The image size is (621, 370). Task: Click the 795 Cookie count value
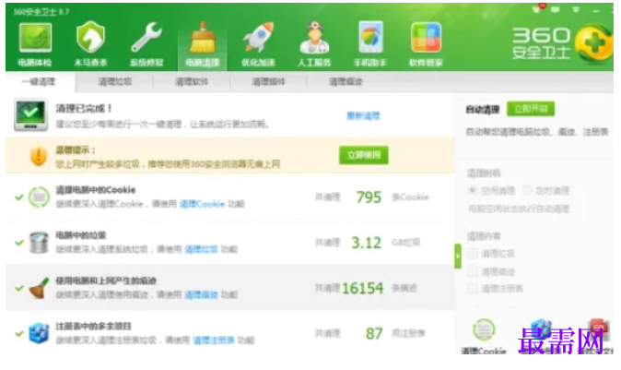(369, 197)
